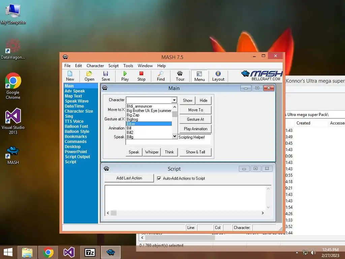Create a new script with New

[70, 76]
